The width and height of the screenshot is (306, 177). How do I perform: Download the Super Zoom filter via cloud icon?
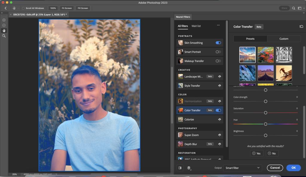[220, 135]
